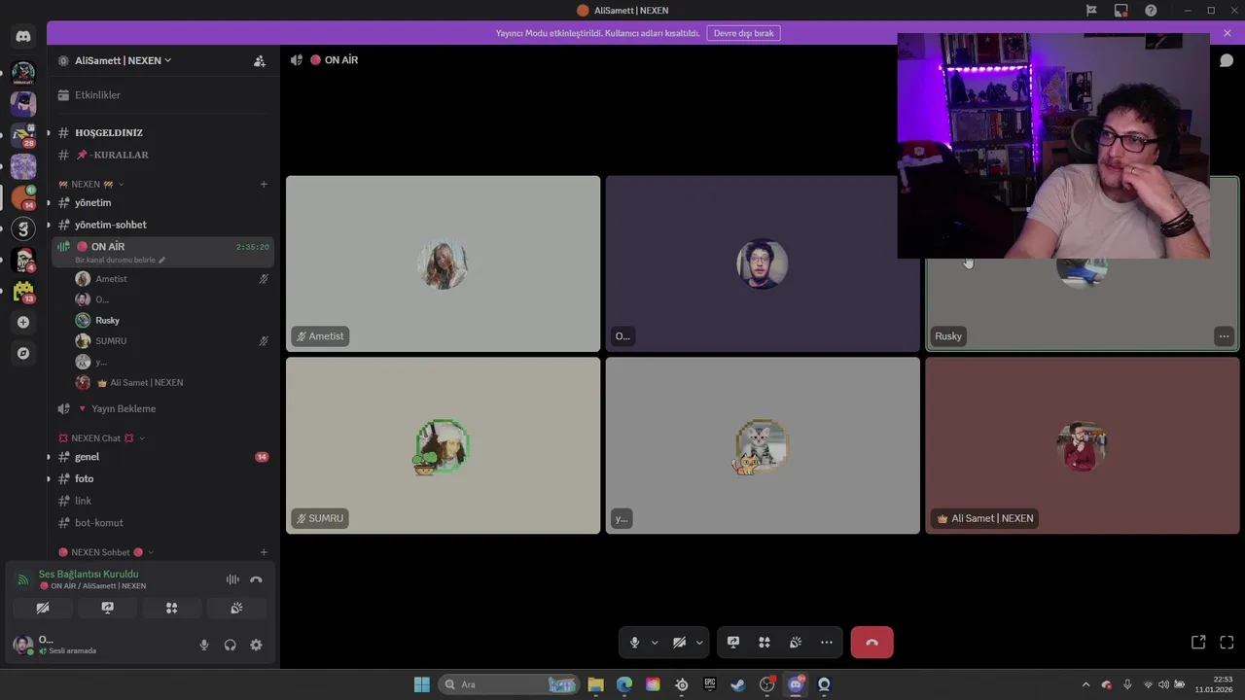Image resolution: width=1245 pixels, height=700 pixels.
Task: Disconnect via the sidebar phone icon
Action: (256, 579)
